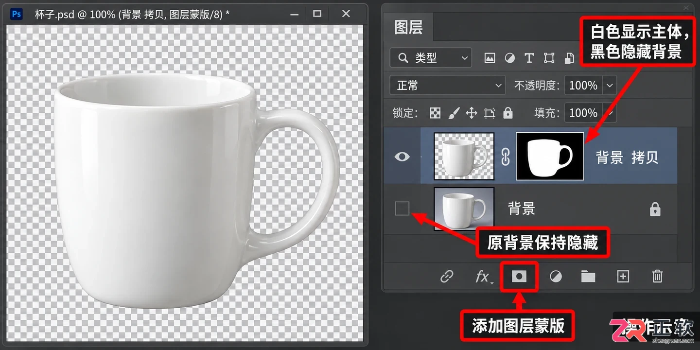
Task: Click the smart object filter icon
Action: tap(569, 58)
